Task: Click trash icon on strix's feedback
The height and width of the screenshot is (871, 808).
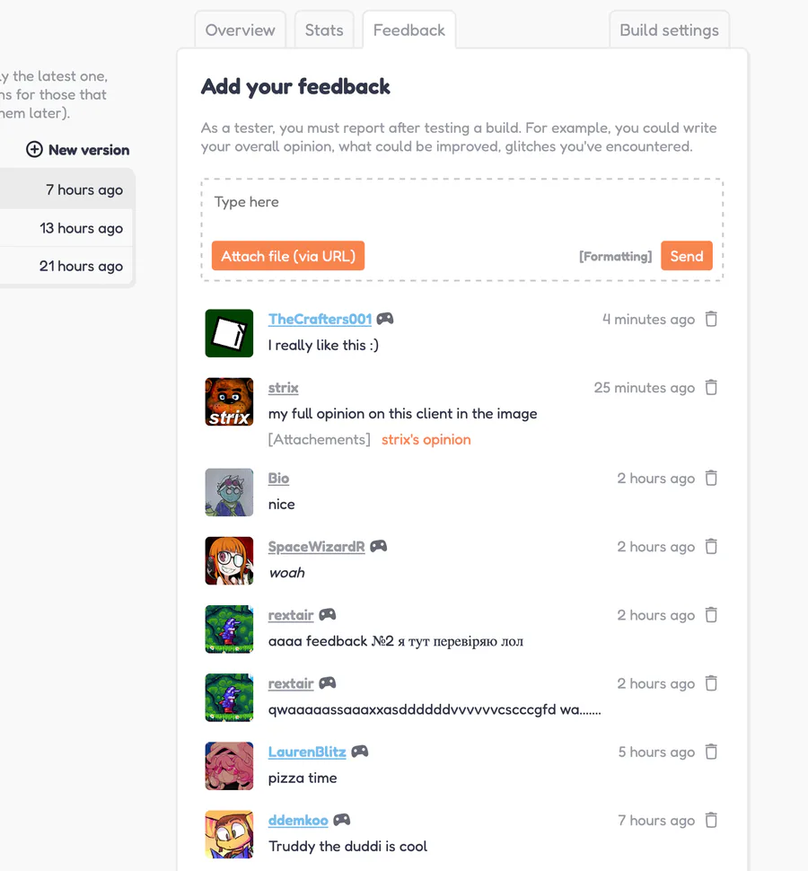Action: pyautogui.click(x=711, y=387)
